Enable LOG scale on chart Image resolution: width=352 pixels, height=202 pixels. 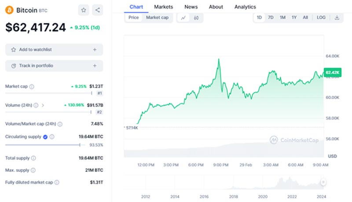tap(321, 18)
